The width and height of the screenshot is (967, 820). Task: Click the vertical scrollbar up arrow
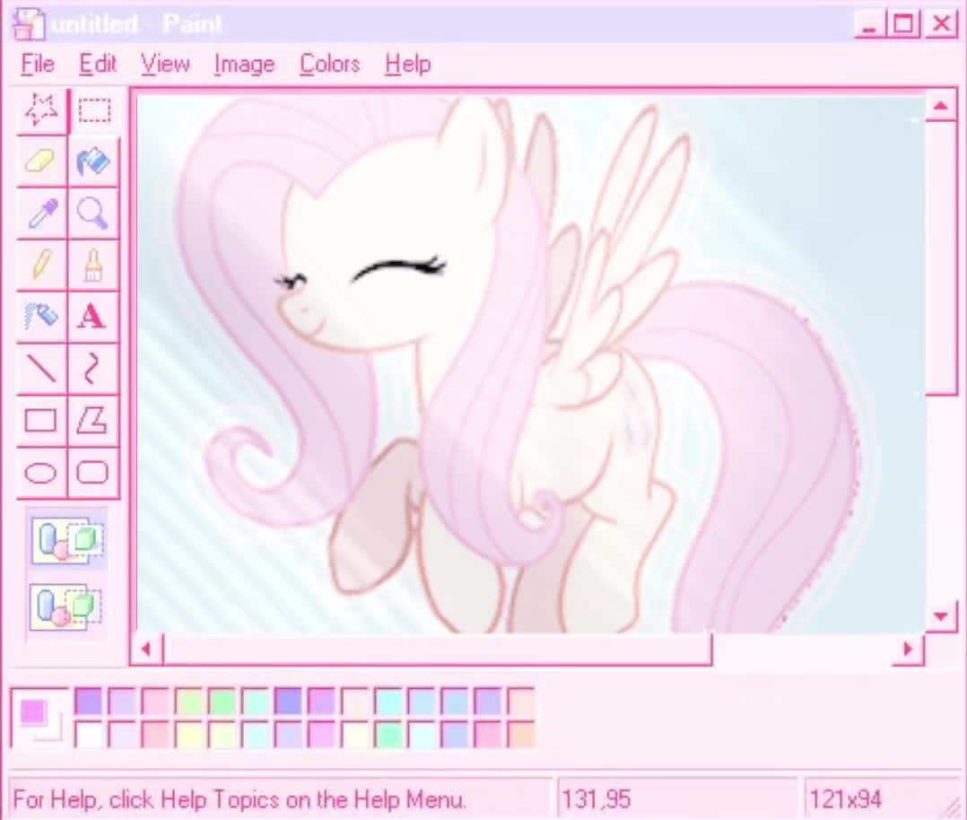(940, 106)
